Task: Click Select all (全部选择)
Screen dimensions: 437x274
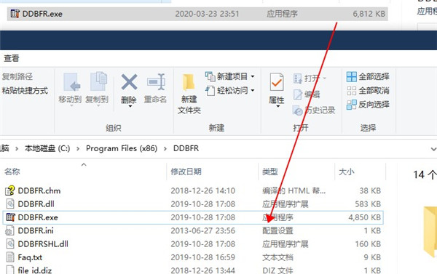Action: click(x=368, y=76)
